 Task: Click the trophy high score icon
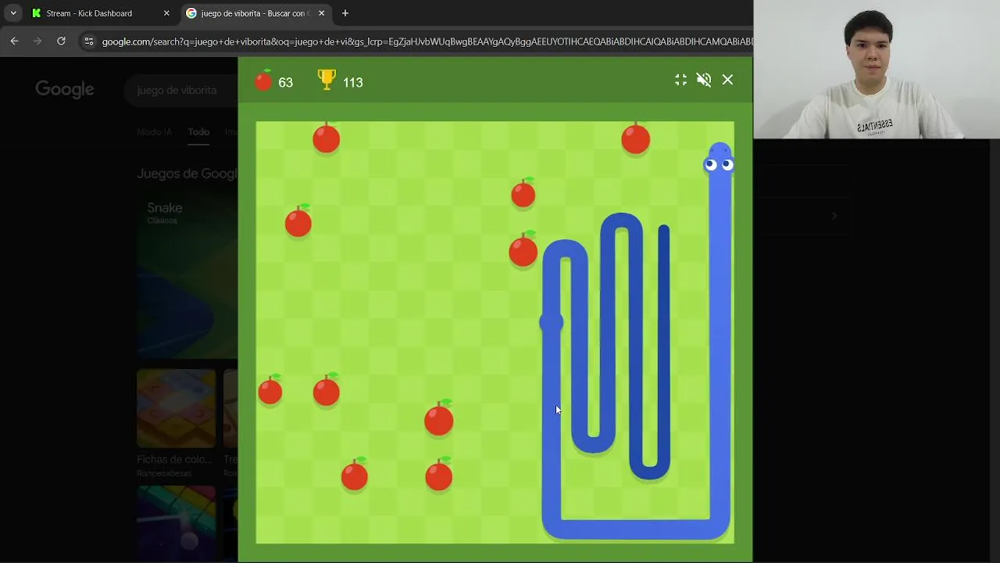click(327, 80)
